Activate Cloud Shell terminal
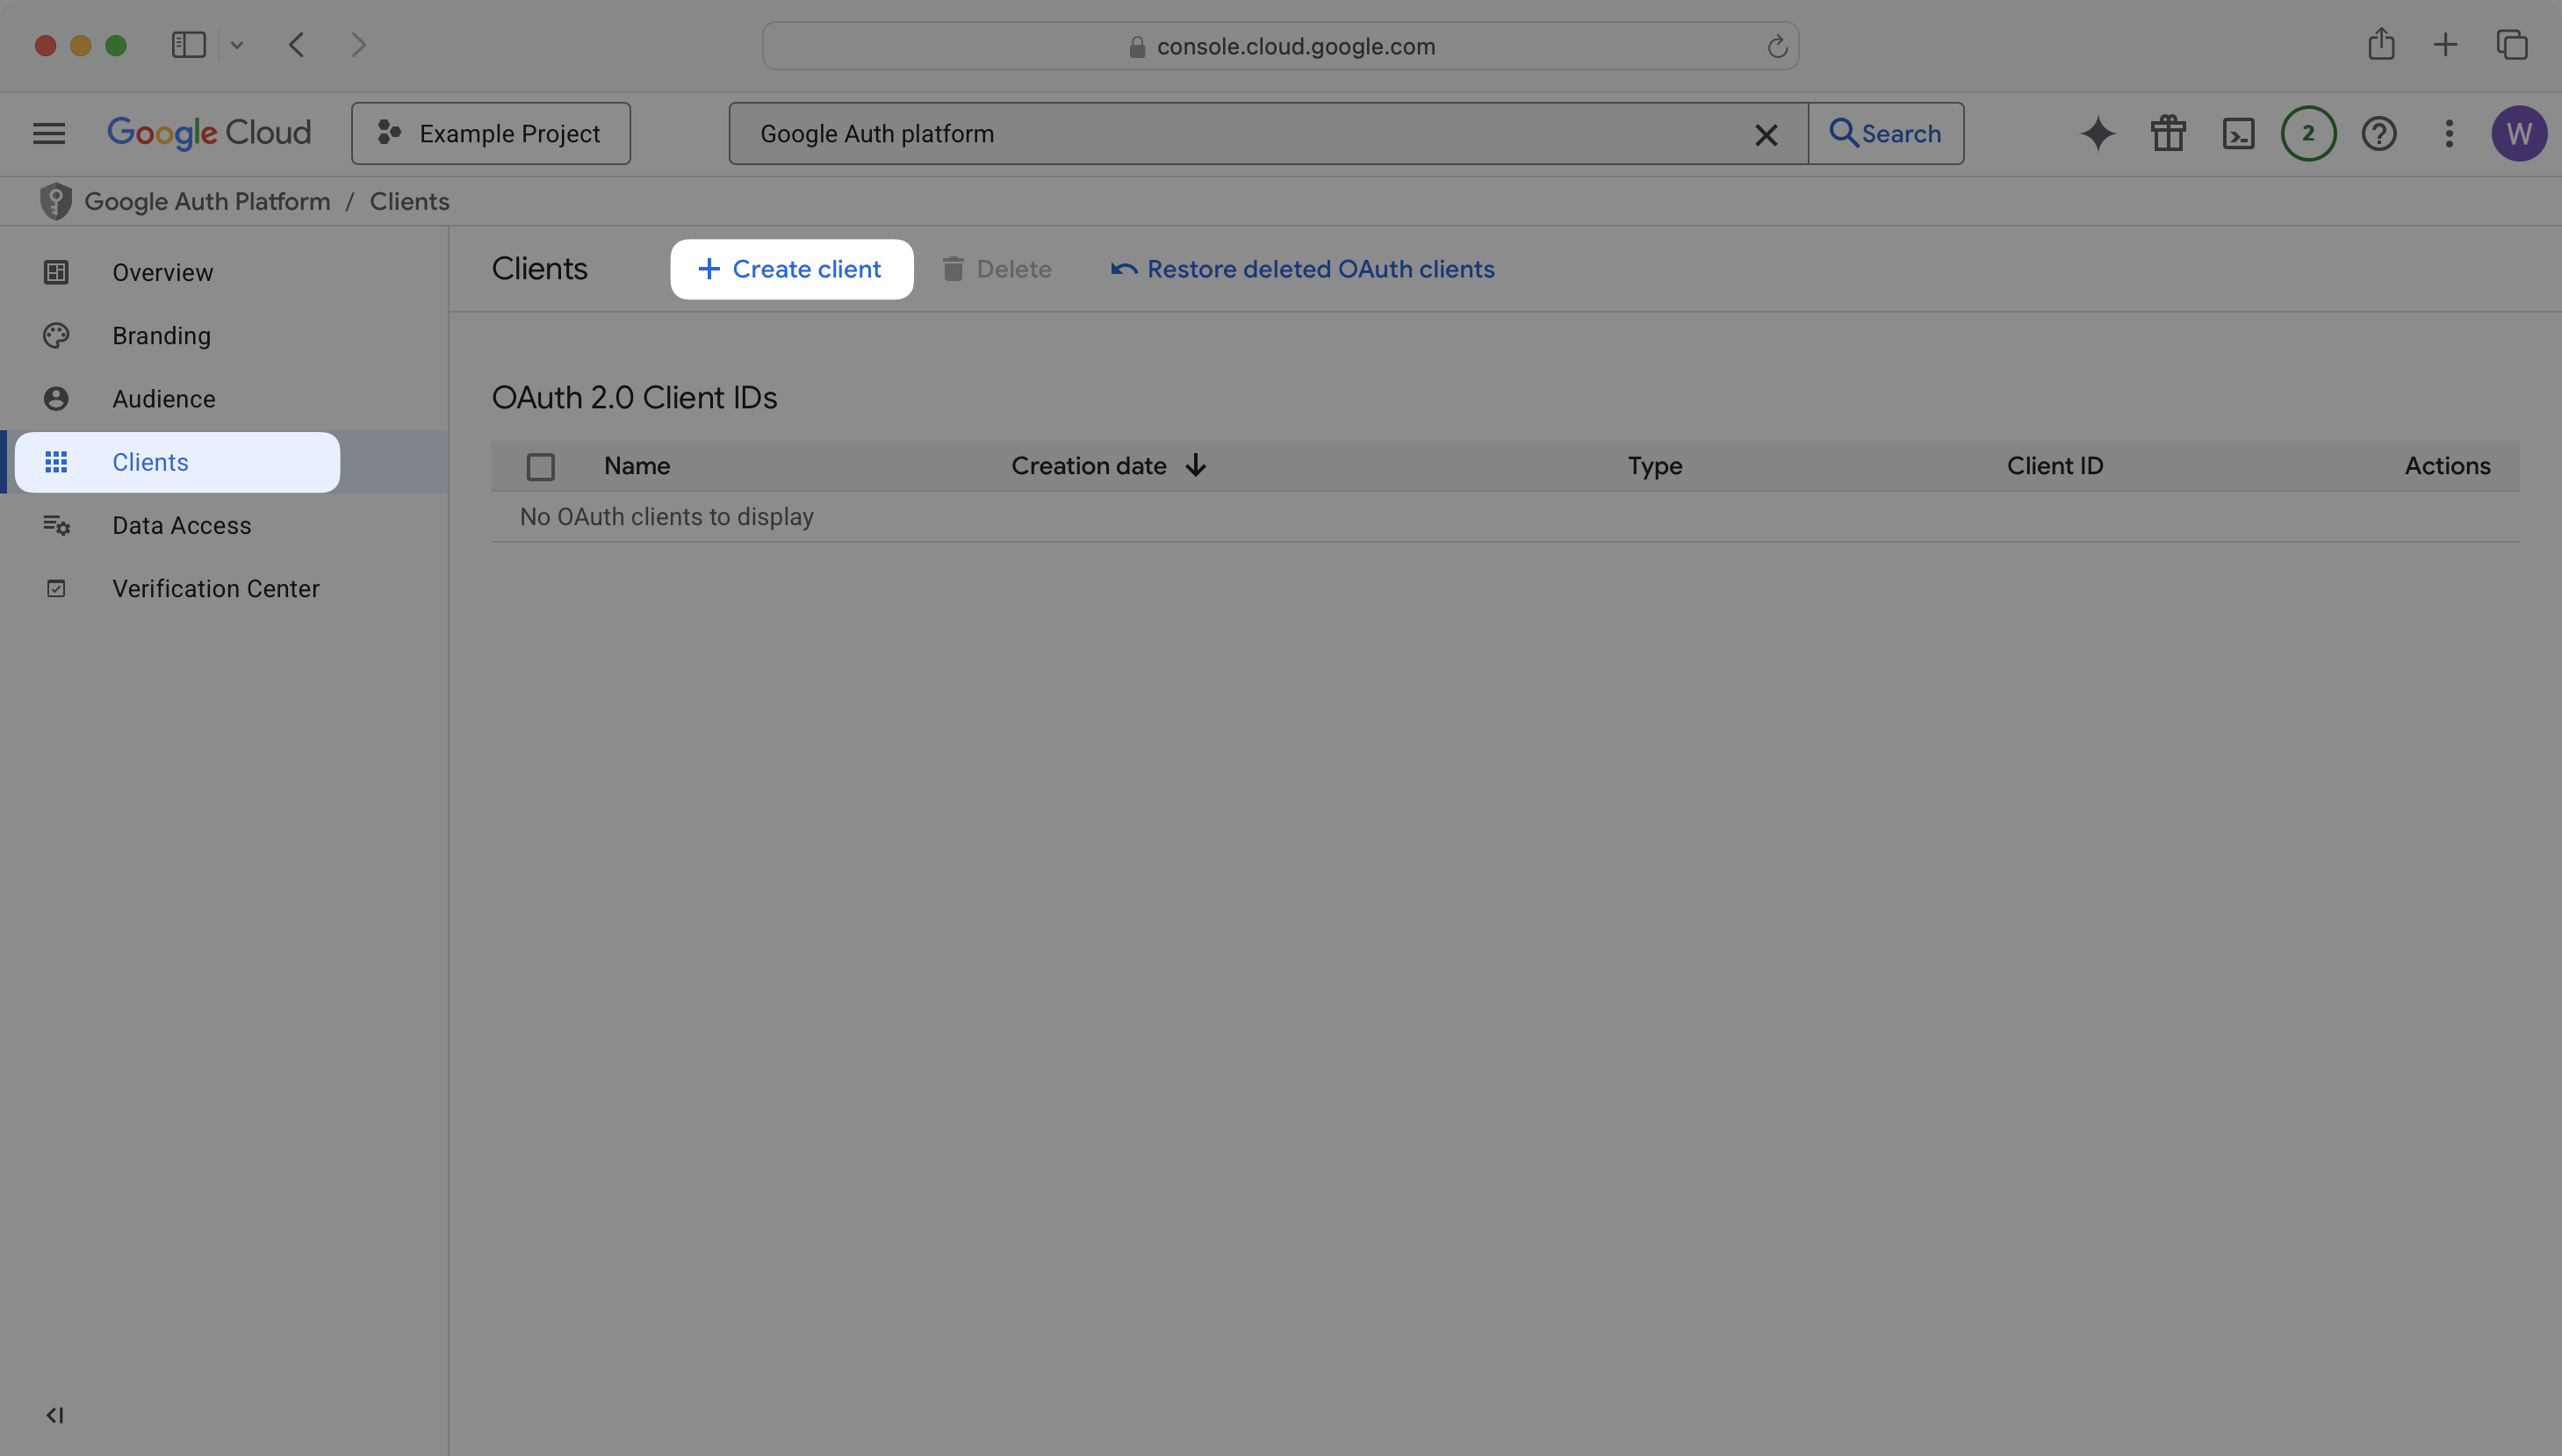Viewport: 2562px width, 1456px height. pos(2239,133)
